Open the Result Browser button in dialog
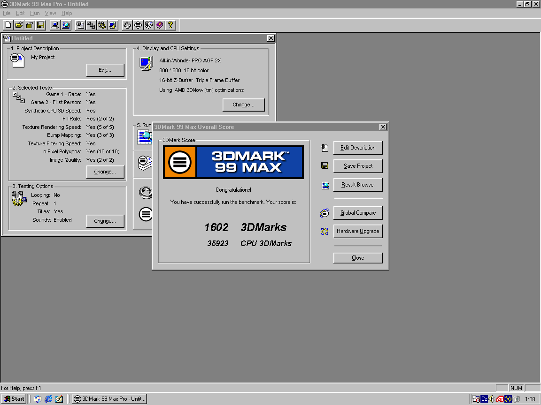This screenshot has width=541, height=405. click(x=358, y=185)
